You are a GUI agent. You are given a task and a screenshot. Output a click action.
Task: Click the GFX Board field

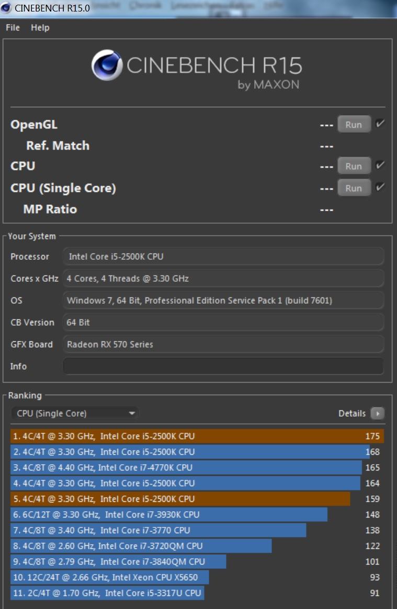[x=223, y=344]
